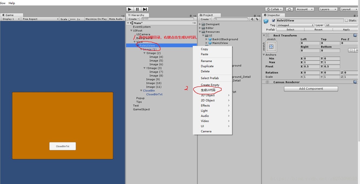360x184 pixels.
Task: Click the Canvas Renderer component icon
Action: tap(267, 82)
